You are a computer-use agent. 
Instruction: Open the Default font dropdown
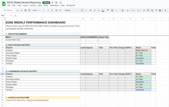(69, 10)
